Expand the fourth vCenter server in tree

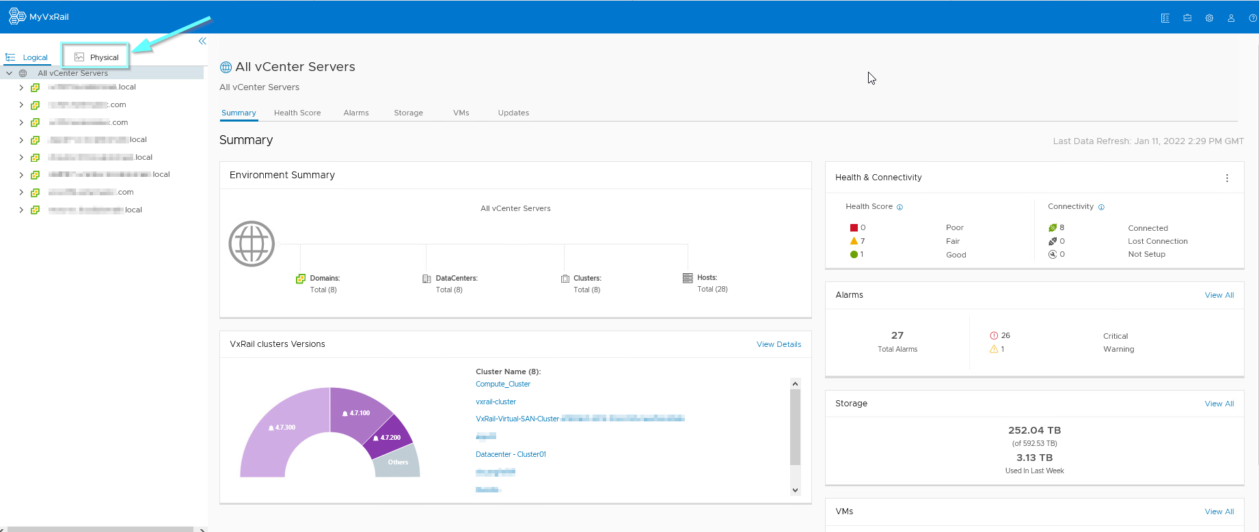pos(21,140)
